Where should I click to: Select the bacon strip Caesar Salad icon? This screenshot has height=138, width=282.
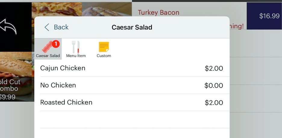(x=47, y=47)
